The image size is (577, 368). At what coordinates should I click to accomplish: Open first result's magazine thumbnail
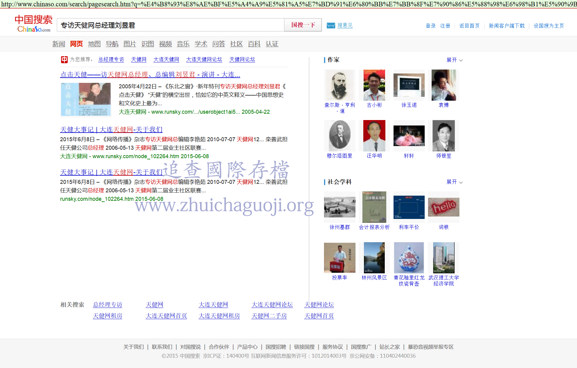[x=86, y=99]
